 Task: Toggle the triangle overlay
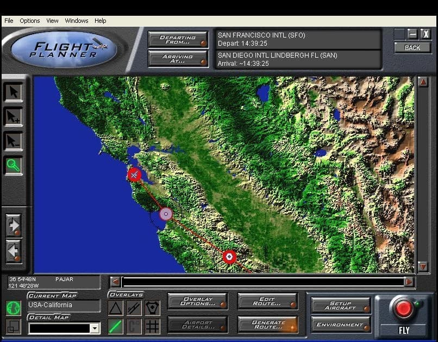115,308
